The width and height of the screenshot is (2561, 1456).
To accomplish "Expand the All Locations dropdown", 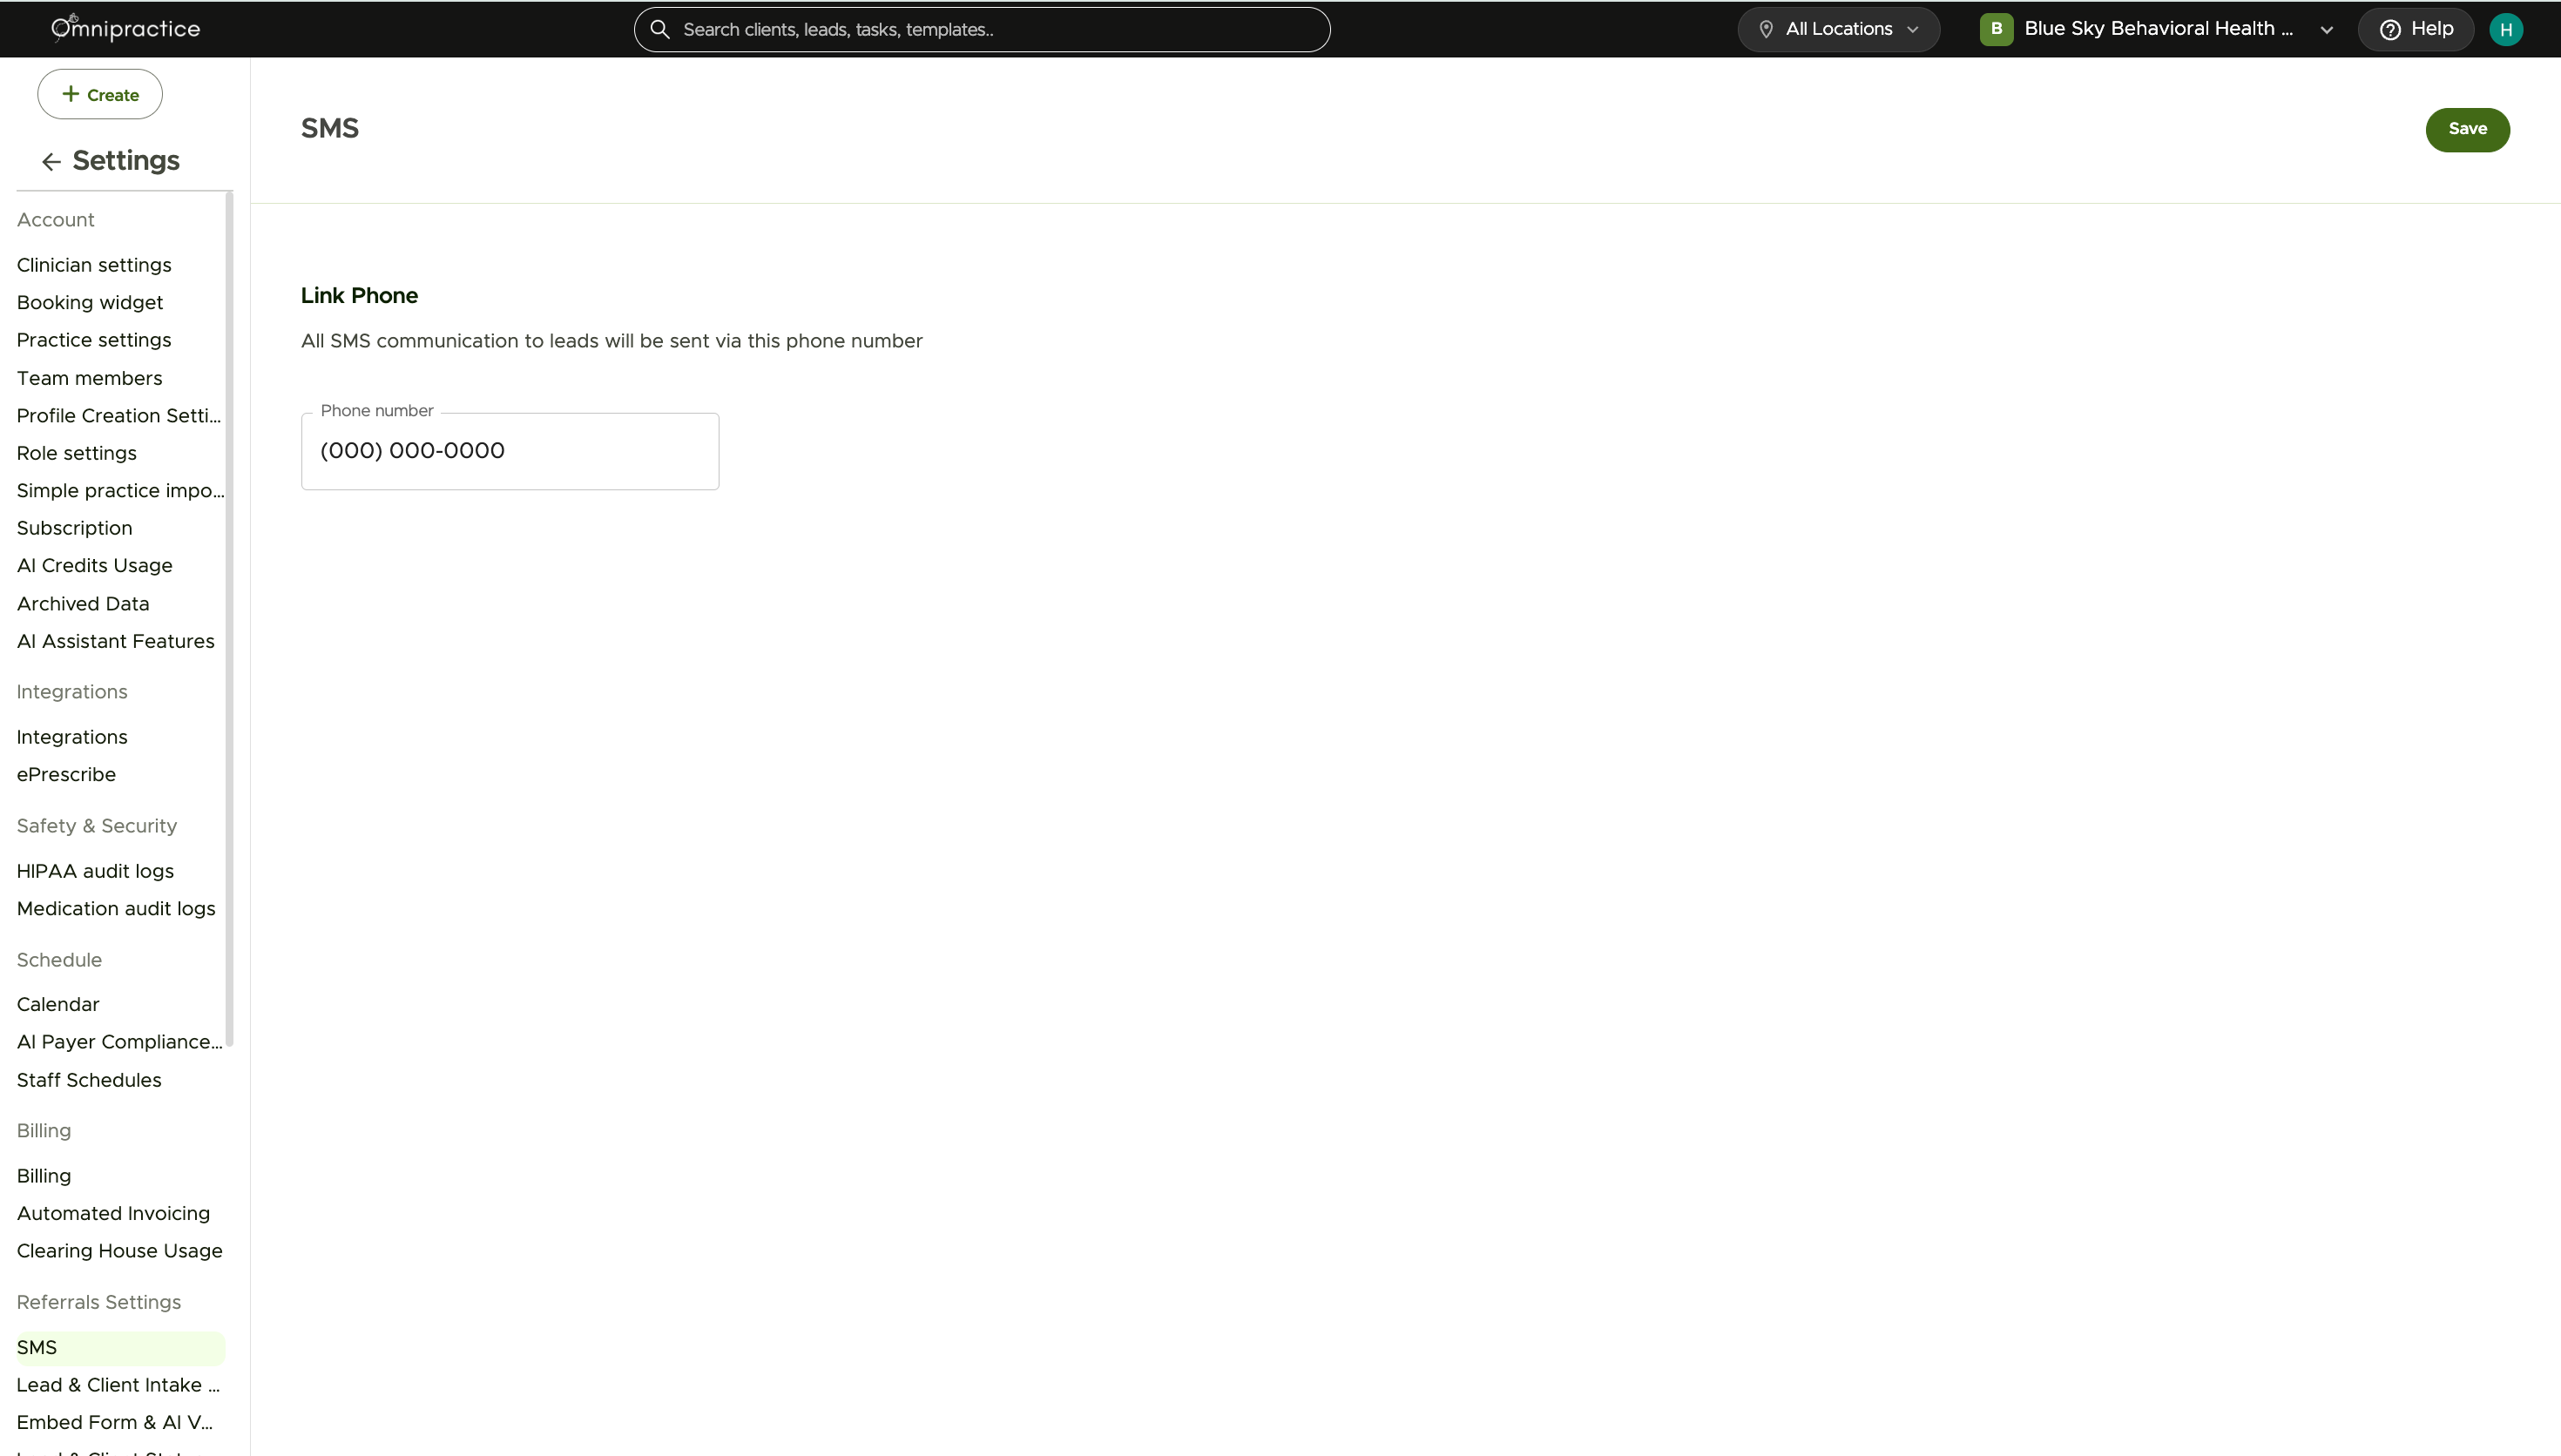I will coord(1838,29).
